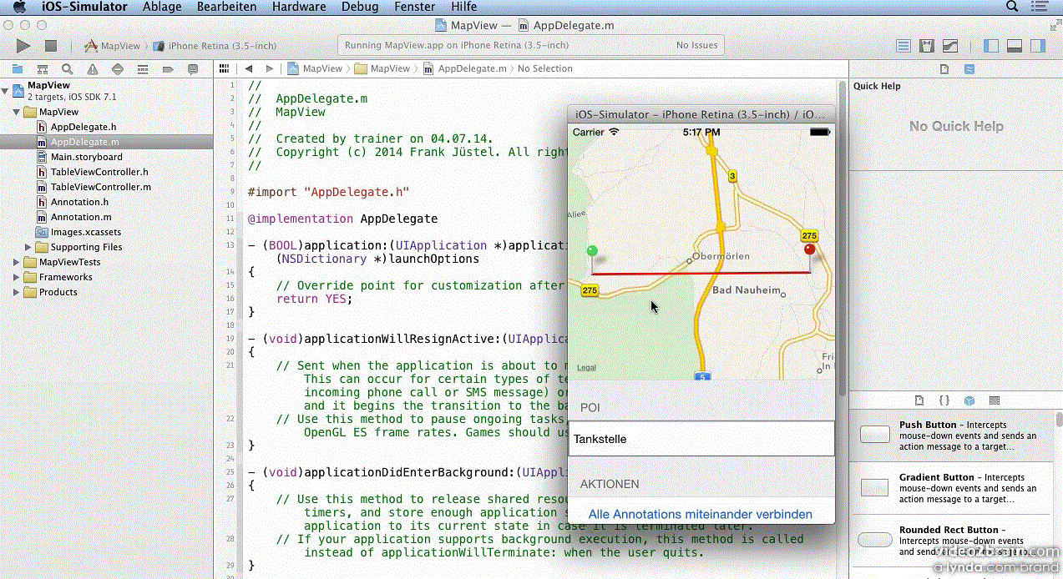Open the Ablage menu
The height and width of the screenshot is (579, 1063).
pos(162,7)
